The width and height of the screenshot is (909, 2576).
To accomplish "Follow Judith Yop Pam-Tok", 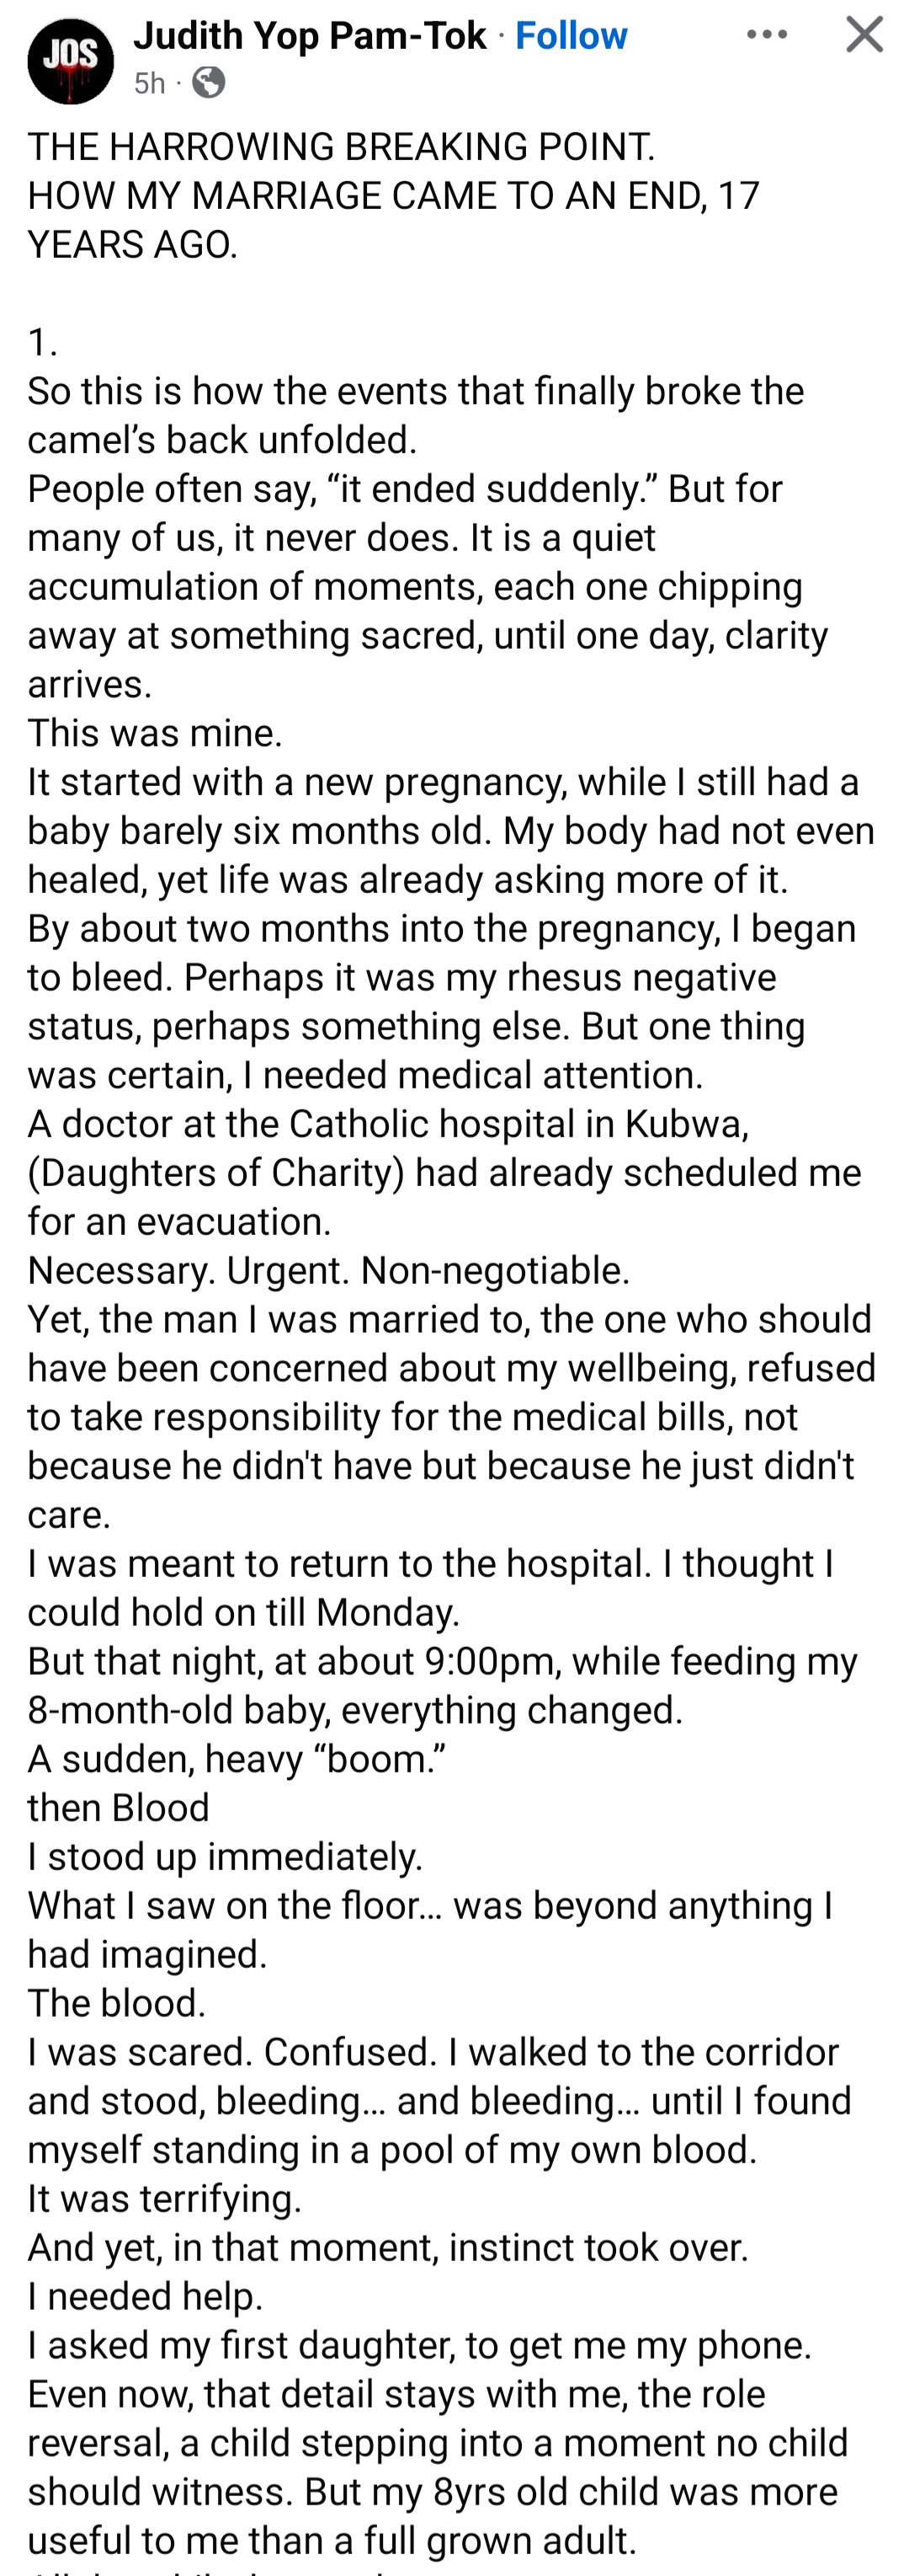I will 571,36.
